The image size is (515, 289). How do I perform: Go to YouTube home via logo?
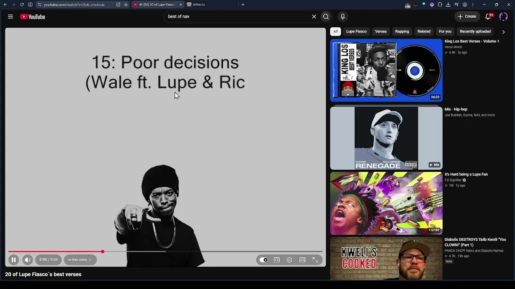point(33,16)
